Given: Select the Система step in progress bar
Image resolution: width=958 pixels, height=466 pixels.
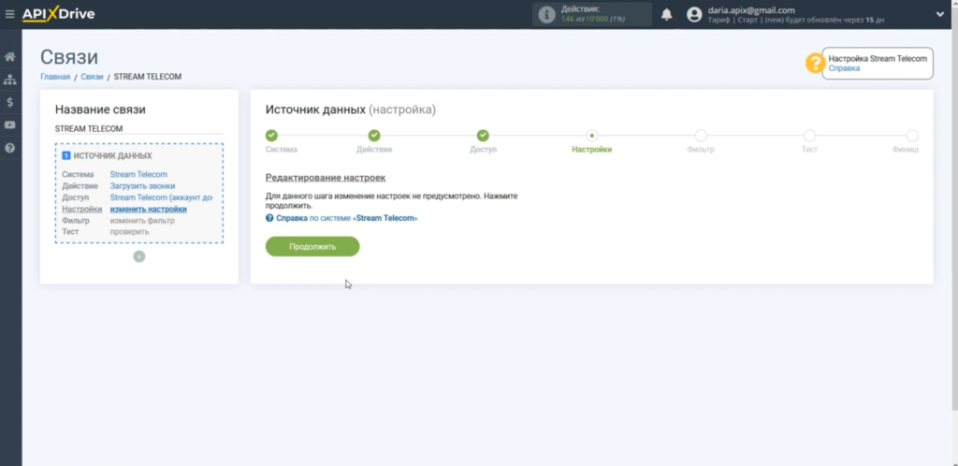Looking at the screenshot, I should pos(271,137).
